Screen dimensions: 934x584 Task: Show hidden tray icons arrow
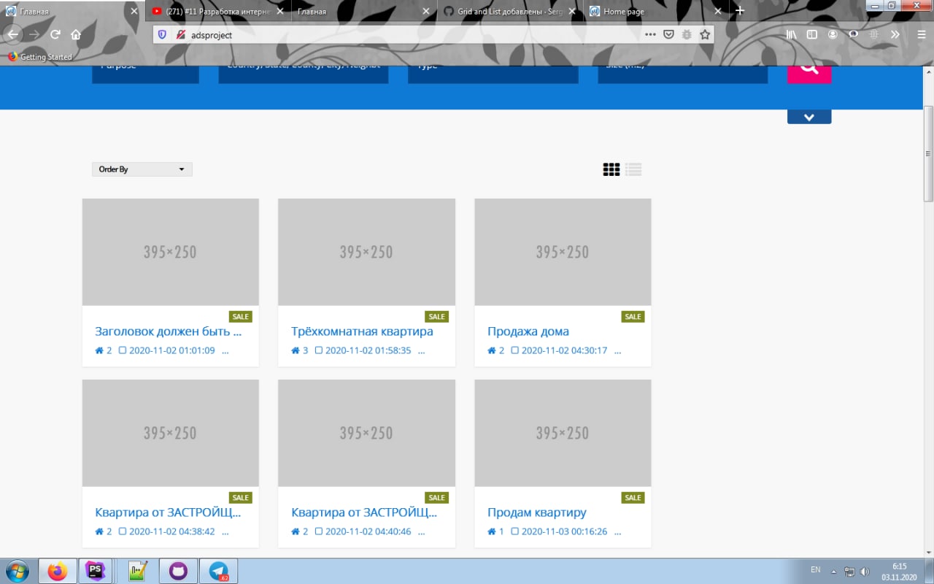pos(834,572)
